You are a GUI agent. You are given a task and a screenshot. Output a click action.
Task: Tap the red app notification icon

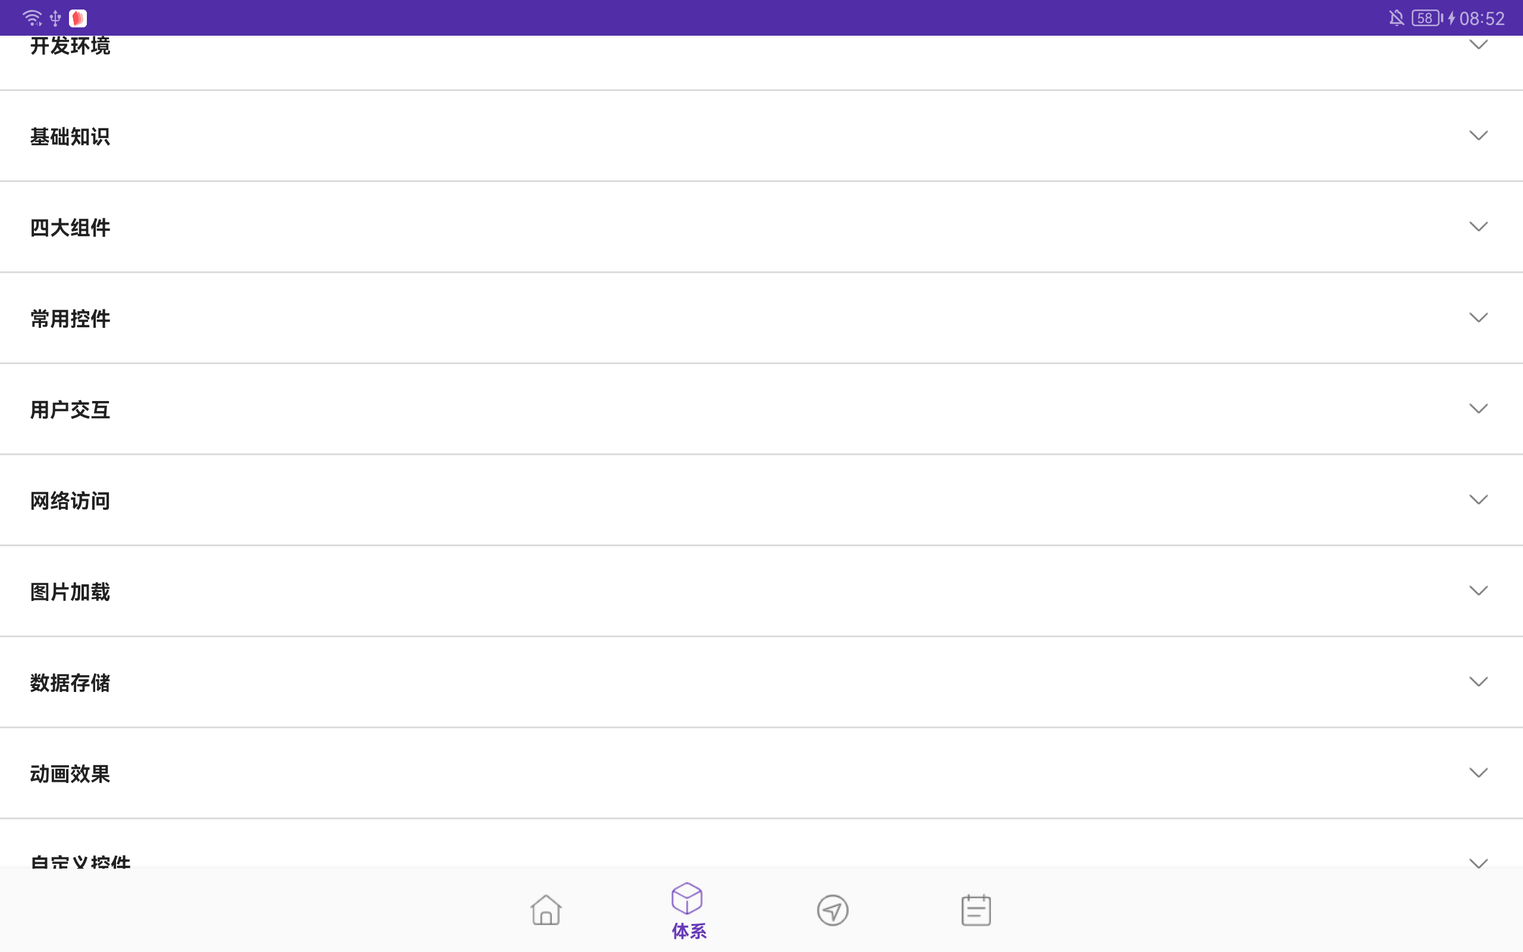78,18
